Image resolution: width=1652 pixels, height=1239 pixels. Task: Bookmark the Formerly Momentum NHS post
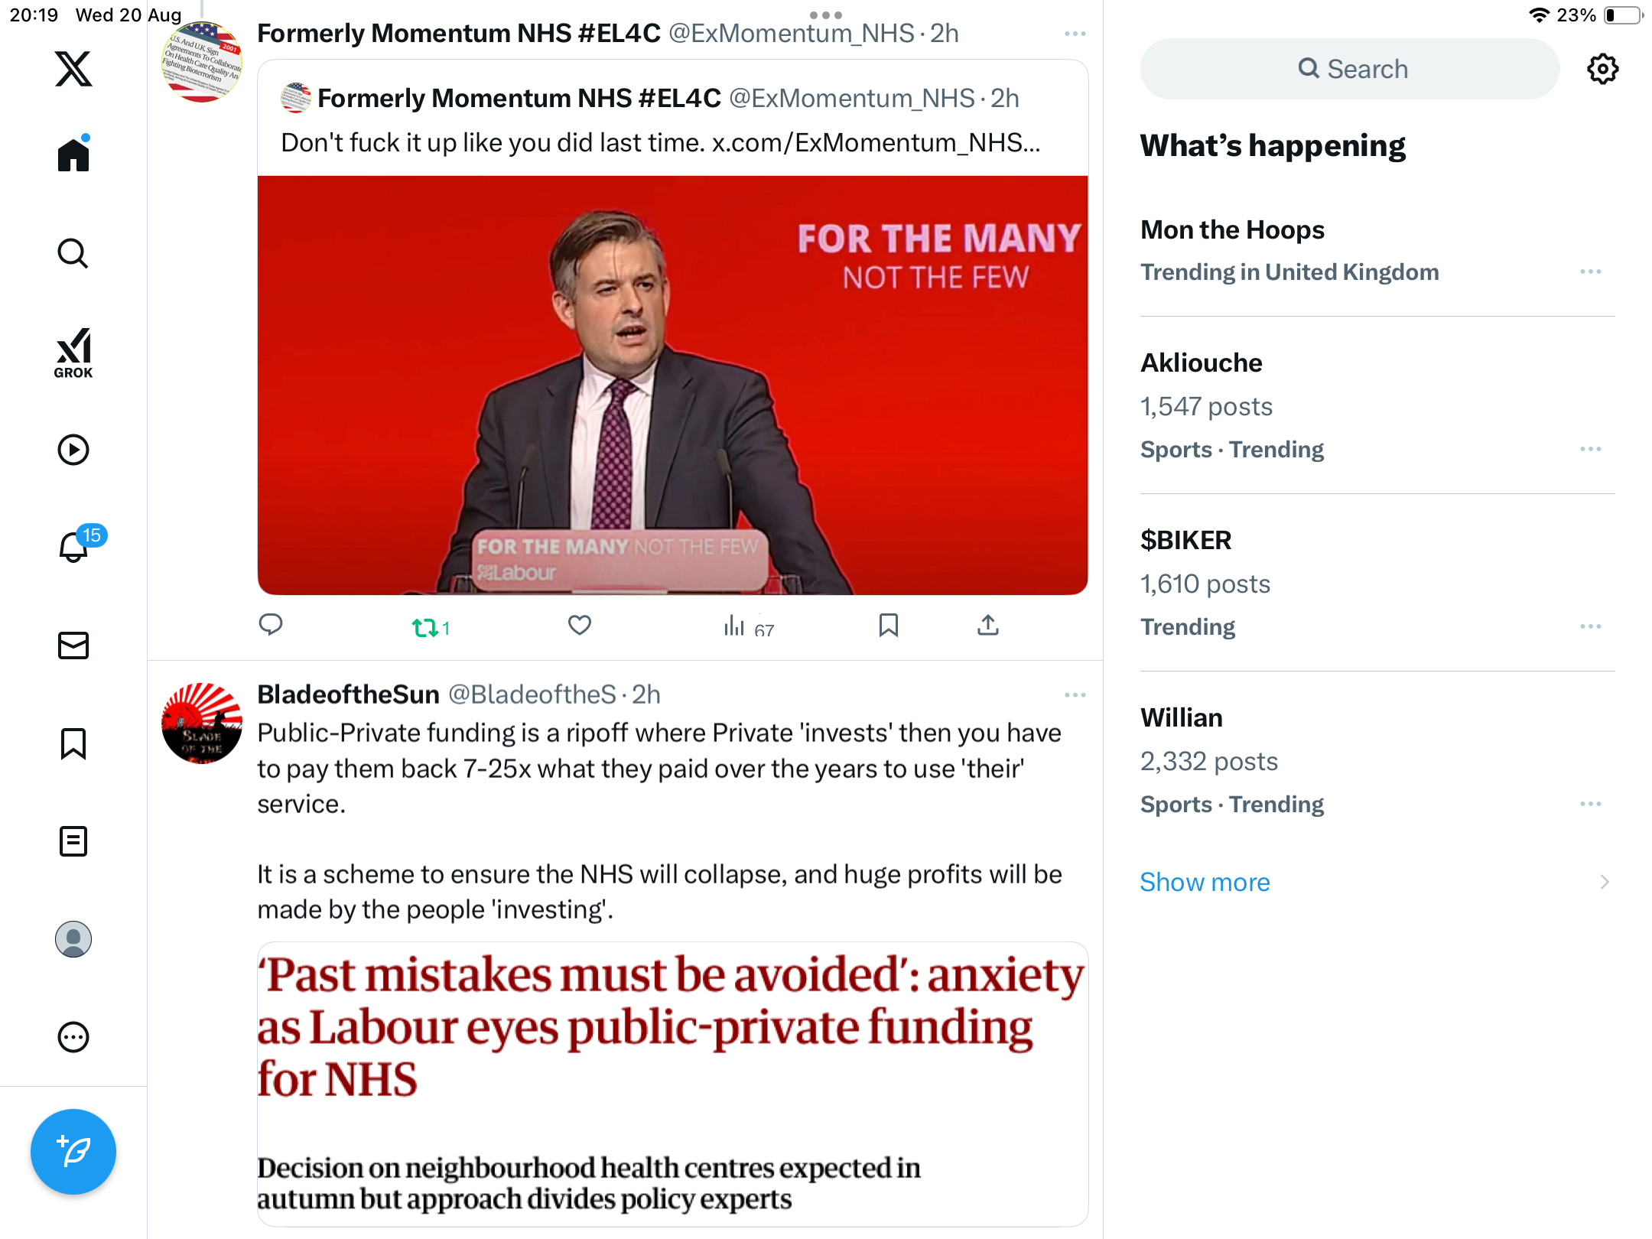[x=888, y=626]
